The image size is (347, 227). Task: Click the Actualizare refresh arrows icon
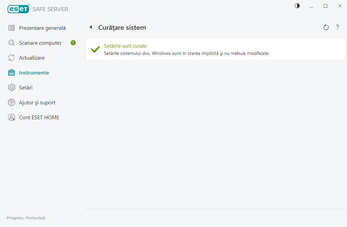coord(12,58)
